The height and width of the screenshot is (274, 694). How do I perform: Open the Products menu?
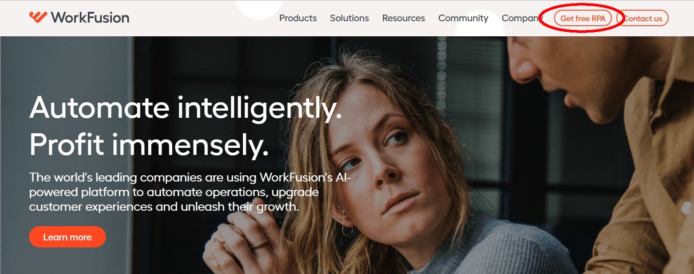click(x=298, y=18)
